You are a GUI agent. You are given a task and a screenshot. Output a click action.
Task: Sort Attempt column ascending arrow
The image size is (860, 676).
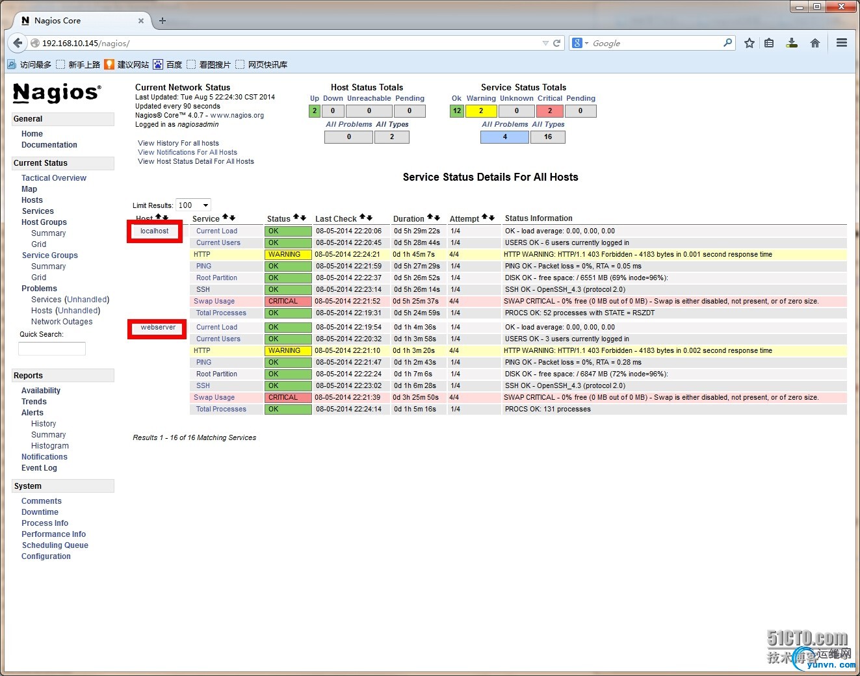pos(485,218)
